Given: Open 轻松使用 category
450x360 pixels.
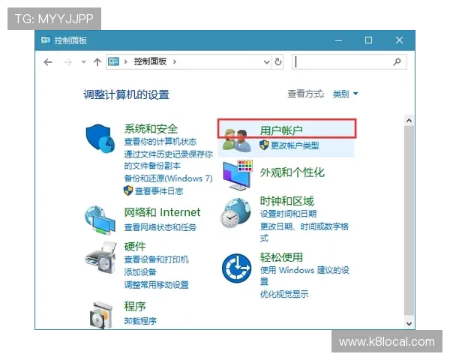Looking at the screenshot, I should [x=281, y=257].
